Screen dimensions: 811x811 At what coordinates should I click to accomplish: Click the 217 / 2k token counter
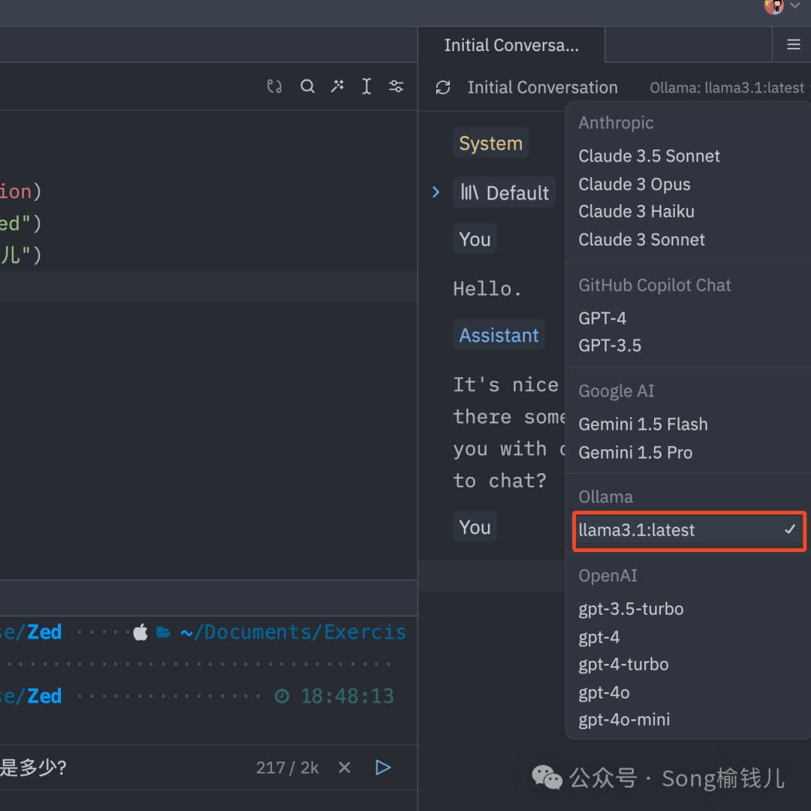click(x=287, y=768)
